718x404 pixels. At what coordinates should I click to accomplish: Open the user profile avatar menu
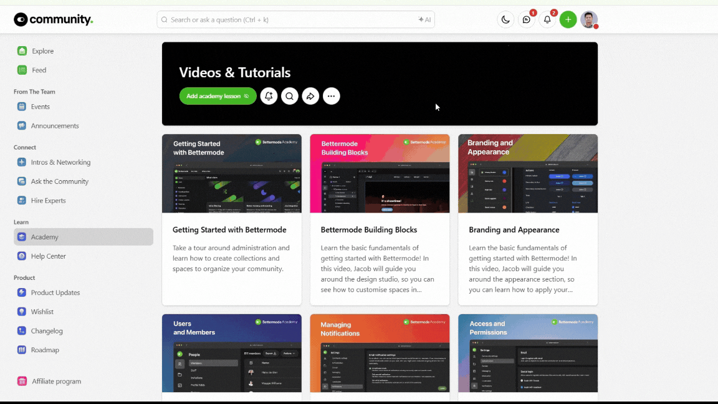pos(589,20)
